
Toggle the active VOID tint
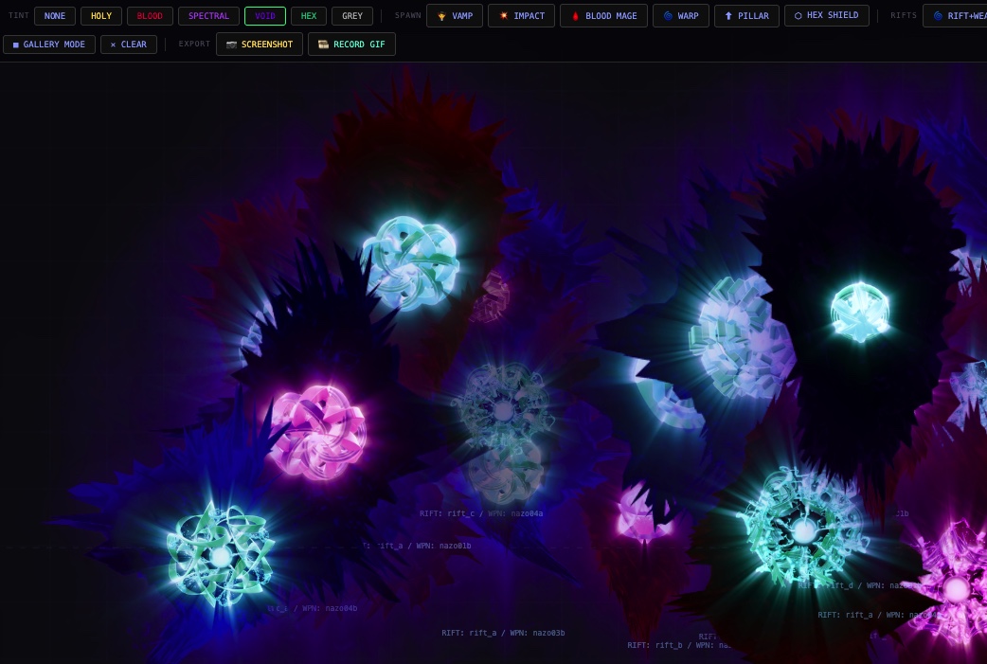click(265, 16)
